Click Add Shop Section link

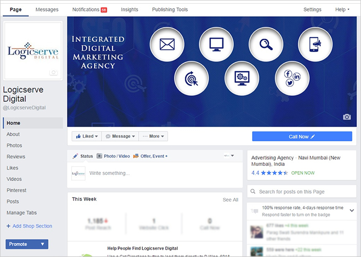coord(32,226)
